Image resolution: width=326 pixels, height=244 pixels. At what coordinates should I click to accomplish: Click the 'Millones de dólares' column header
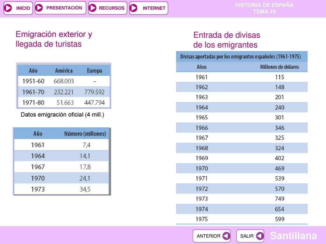click(x=280, y=67)
